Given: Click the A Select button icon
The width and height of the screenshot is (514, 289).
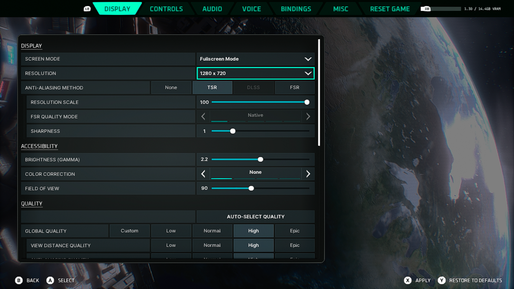Looking at the screenshot, I should (x=50, y=280).
